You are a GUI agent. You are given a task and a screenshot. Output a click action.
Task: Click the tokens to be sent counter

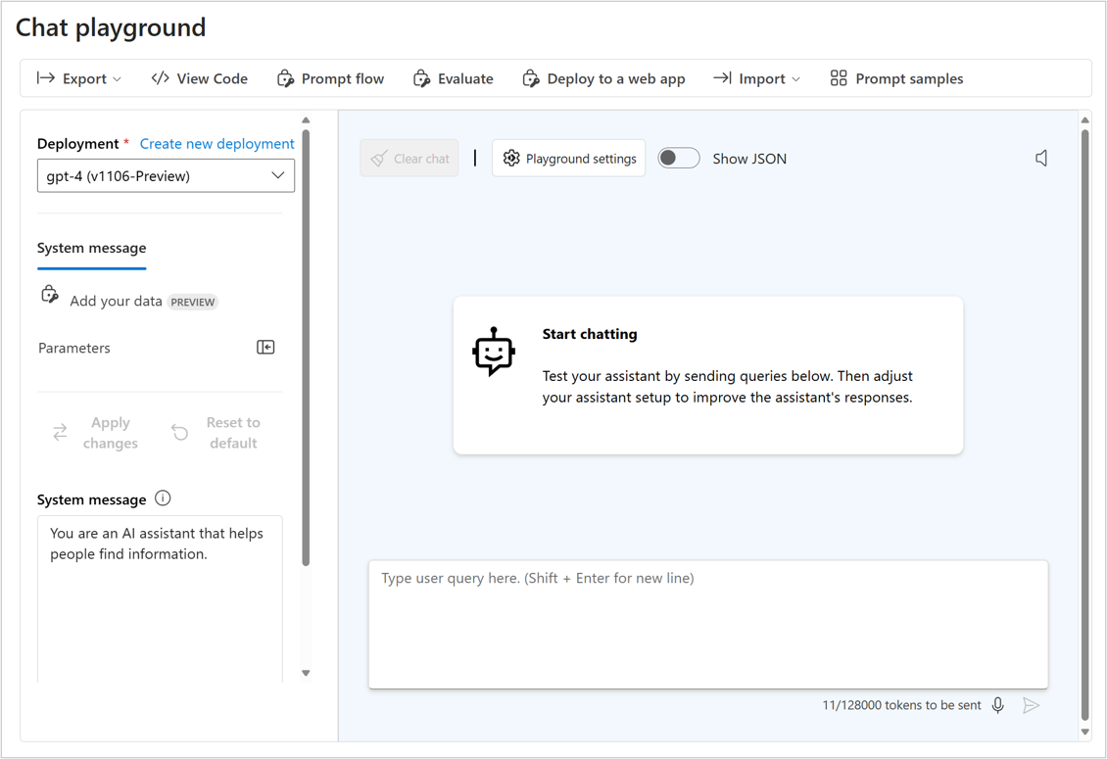[x=901, y=704]
